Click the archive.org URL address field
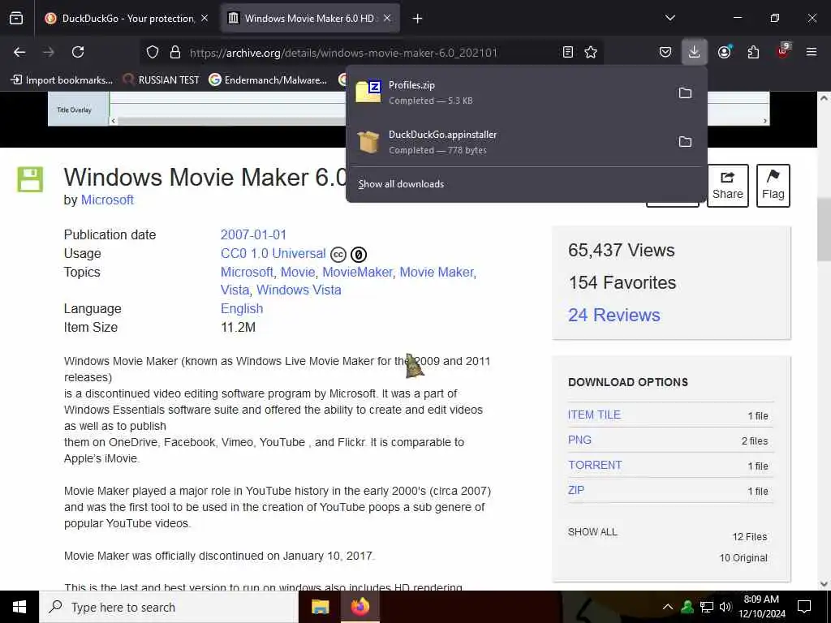 tap(343, 53)
